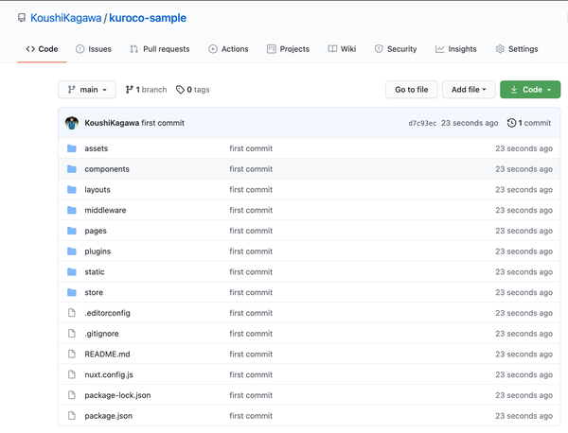Click first commit message on store row

coord(251,292)
